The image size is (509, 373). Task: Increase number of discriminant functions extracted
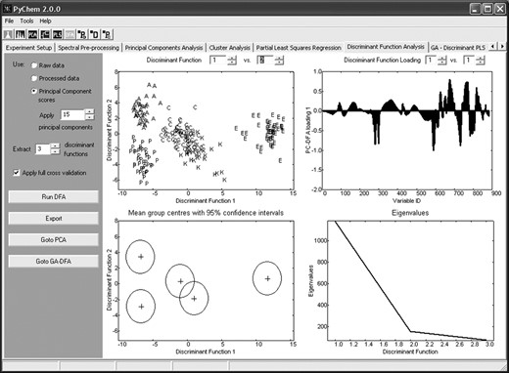pyautogui.click(x=56, y=146)
